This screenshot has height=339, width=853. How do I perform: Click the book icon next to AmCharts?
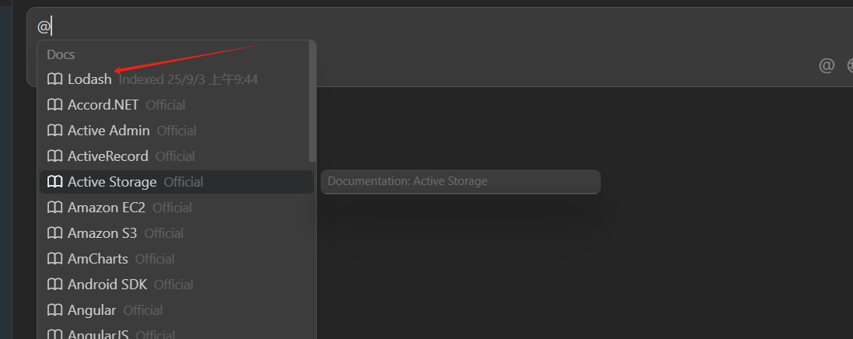coord(54,259)
